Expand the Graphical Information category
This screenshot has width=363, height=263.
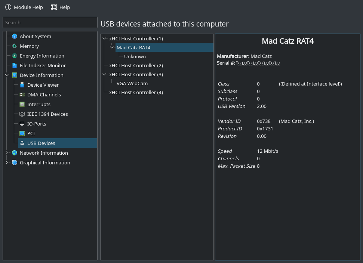coord(7,163)
